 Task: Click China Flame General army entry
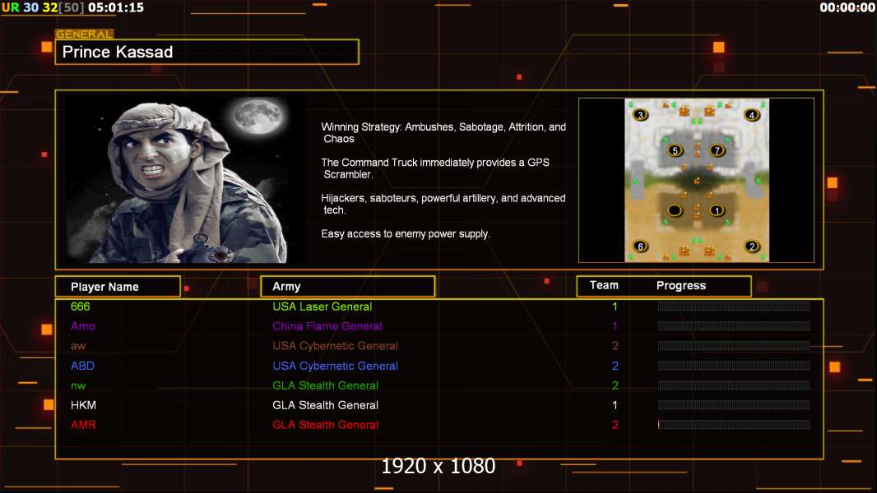[x=327, y=326]
